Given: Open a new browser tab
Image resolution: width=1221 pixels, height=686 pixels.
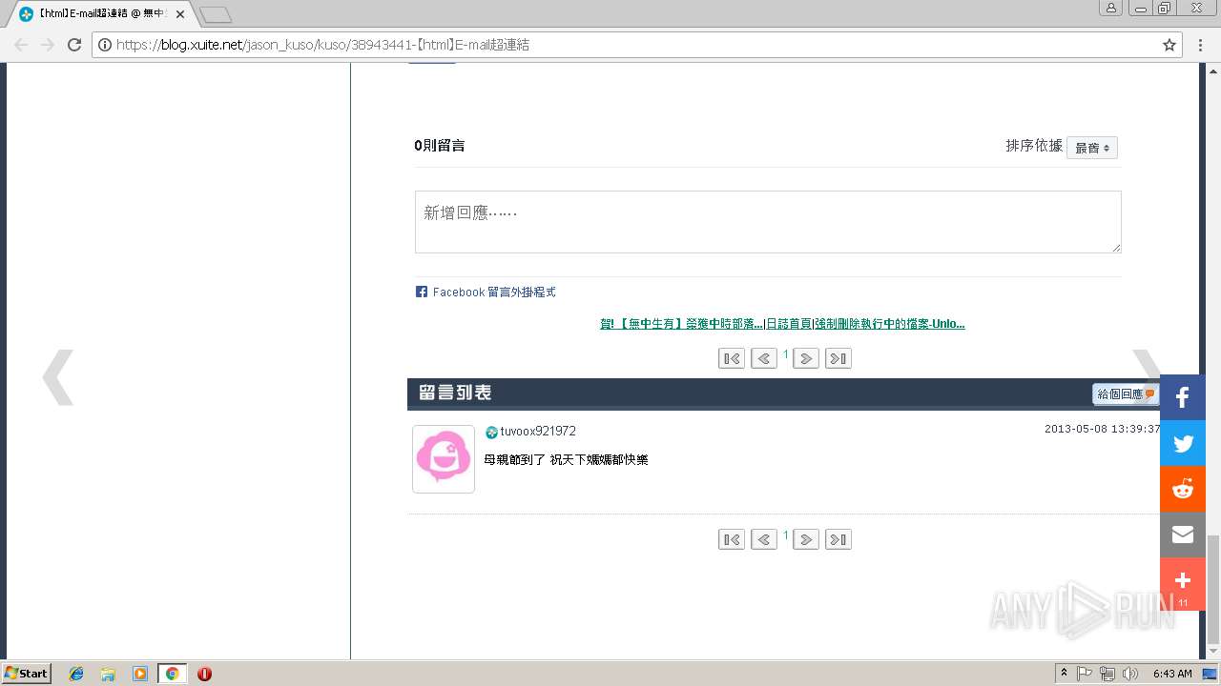Looking at the screenshot, I should click(x=216, y=14).
